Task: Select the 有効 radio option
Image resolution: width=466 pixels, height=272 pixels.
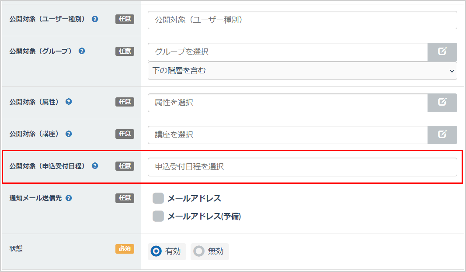Action: 156,251
